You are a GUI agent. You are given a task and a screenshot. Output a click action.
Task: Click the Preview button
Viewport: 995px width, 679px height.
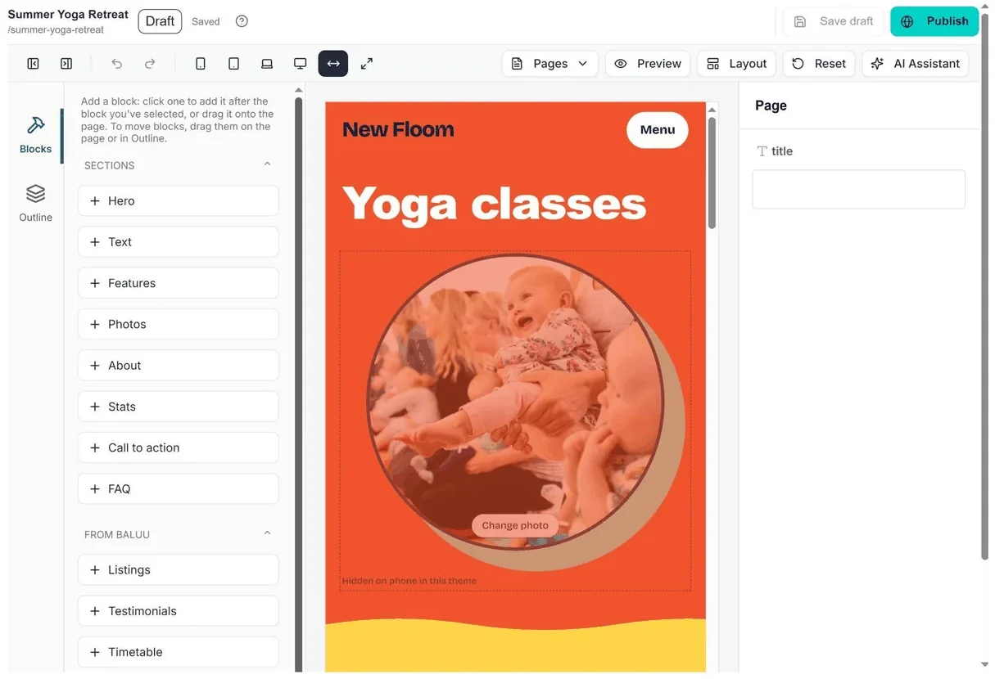[648, 64]
